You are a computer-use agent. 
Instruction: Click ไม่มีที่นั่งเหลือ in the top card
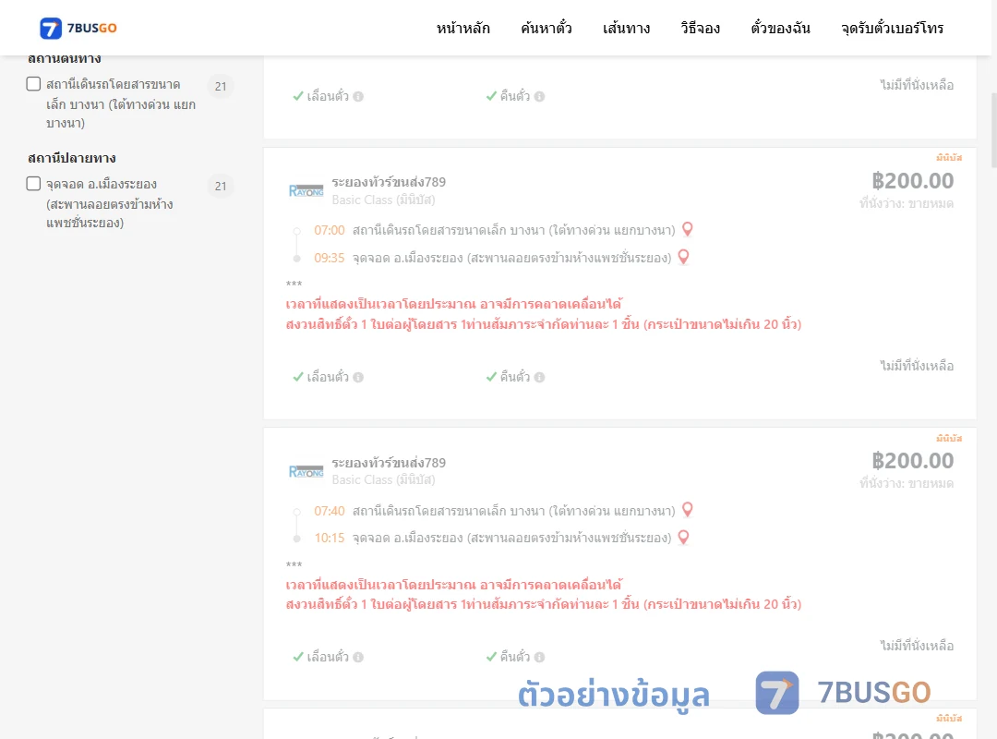pyautogui.click(x=917, y=85)
